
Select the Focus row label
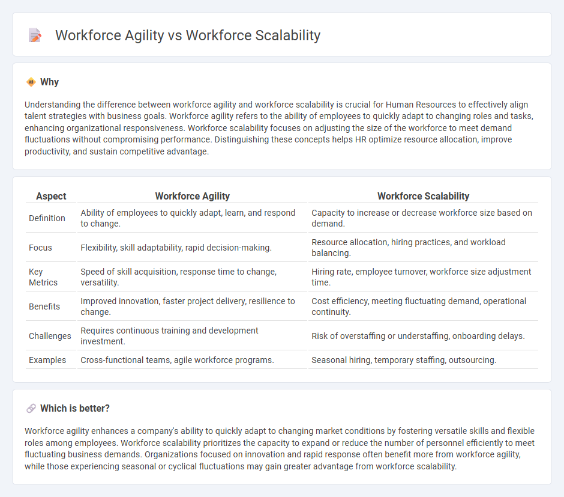(40, 248)
